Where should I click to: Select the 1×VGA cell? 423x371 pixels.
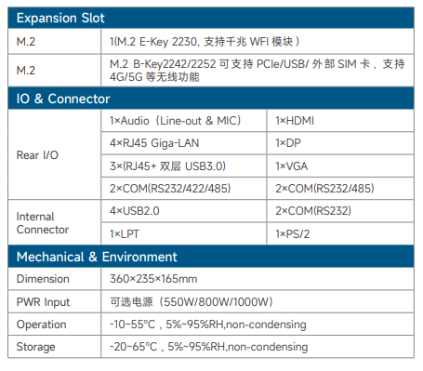pos(340,166)
